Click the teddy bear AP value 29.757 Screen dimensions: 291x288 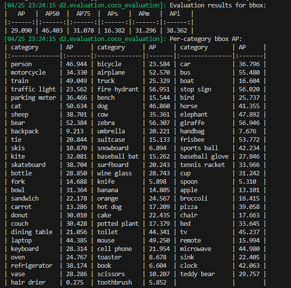(249, 274)
